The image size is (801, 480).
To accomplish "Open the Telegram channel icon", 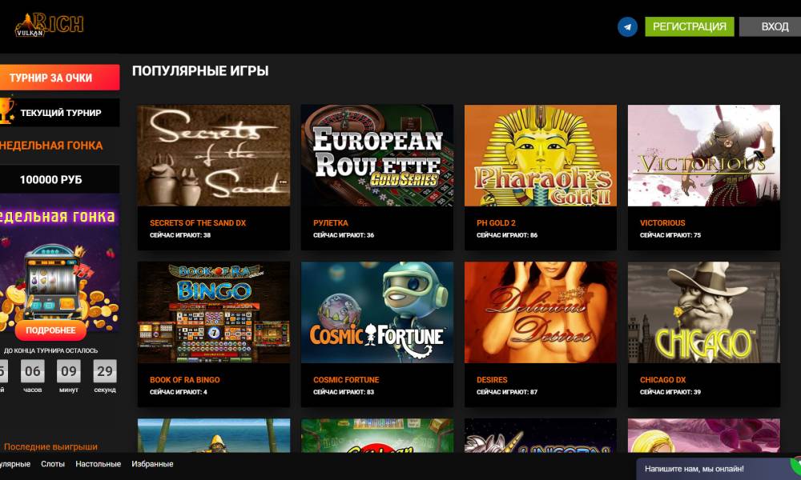I will 627,26.
